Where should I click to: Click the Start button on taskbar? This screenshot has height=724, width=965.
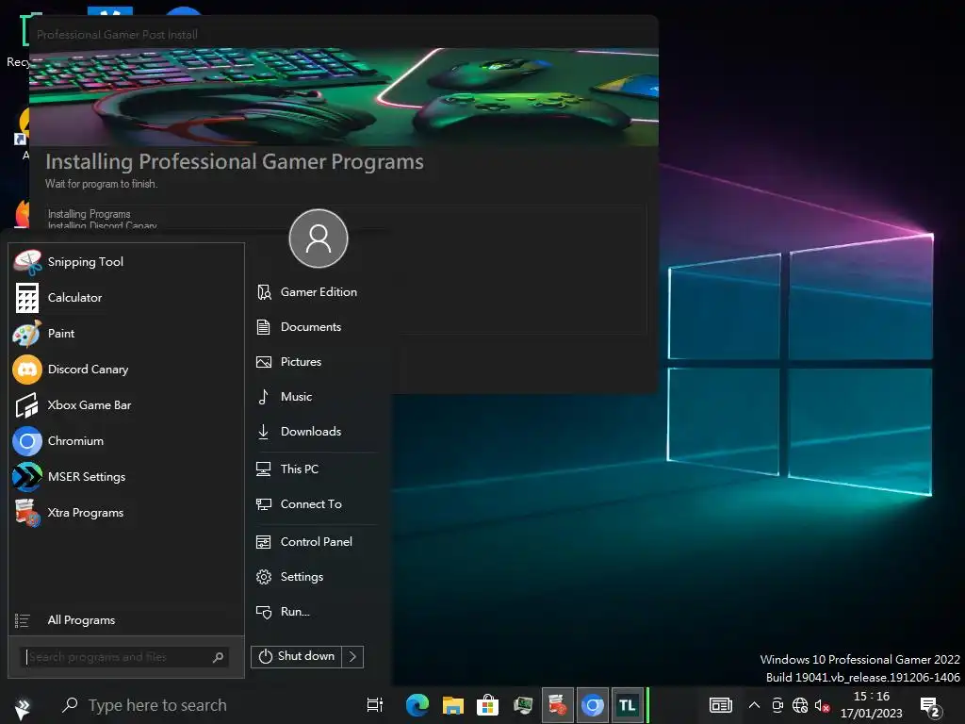tap(23, 706)
